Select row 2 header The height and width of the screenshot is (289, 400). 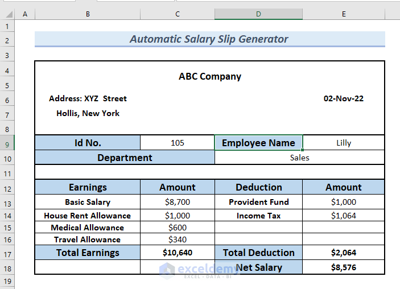(7, 40)
